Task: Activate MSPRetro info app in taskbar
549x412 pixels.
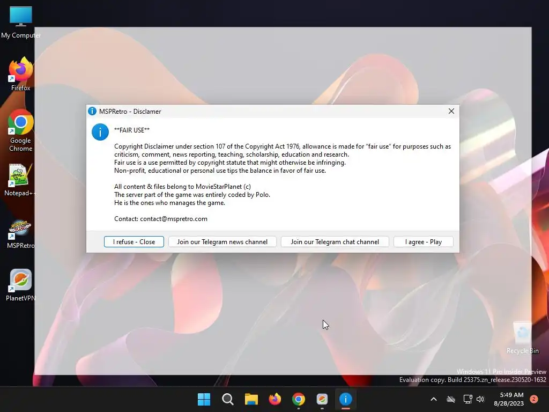Action: [x=346, y=399]
